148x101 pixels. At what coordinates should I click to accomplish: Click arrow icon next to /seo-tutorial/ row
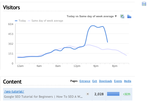coord(88,94)
